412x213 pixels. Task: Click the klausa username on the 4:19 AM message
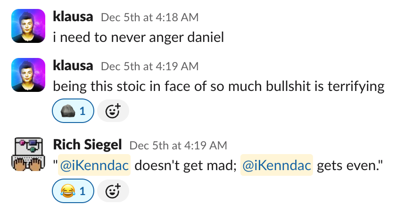pos(73,66)
